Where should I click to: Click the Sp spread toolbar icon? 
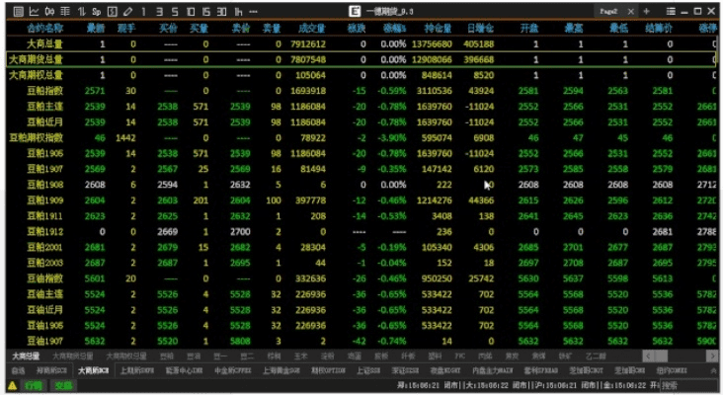point(96,10)
